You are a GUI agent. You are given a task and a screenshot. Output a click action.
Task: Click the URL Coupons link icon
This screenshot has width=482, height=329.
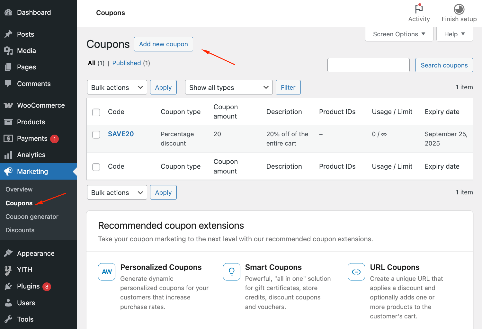click(356, 272)
